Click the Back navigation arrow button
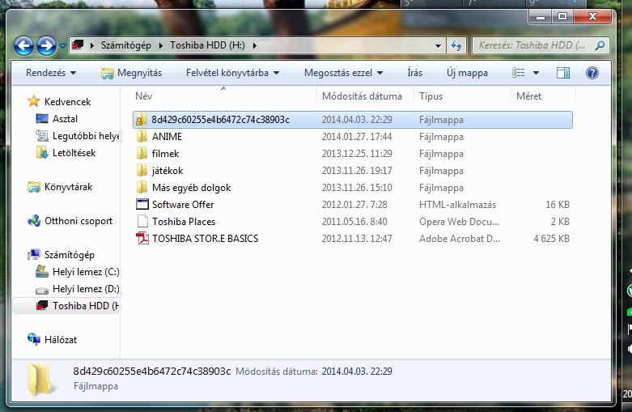 click(x=24, y=46)
